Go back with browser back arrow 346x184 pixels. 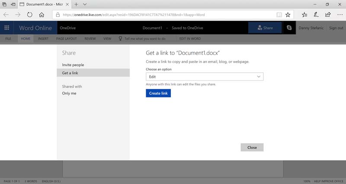[x=6, y=15]
